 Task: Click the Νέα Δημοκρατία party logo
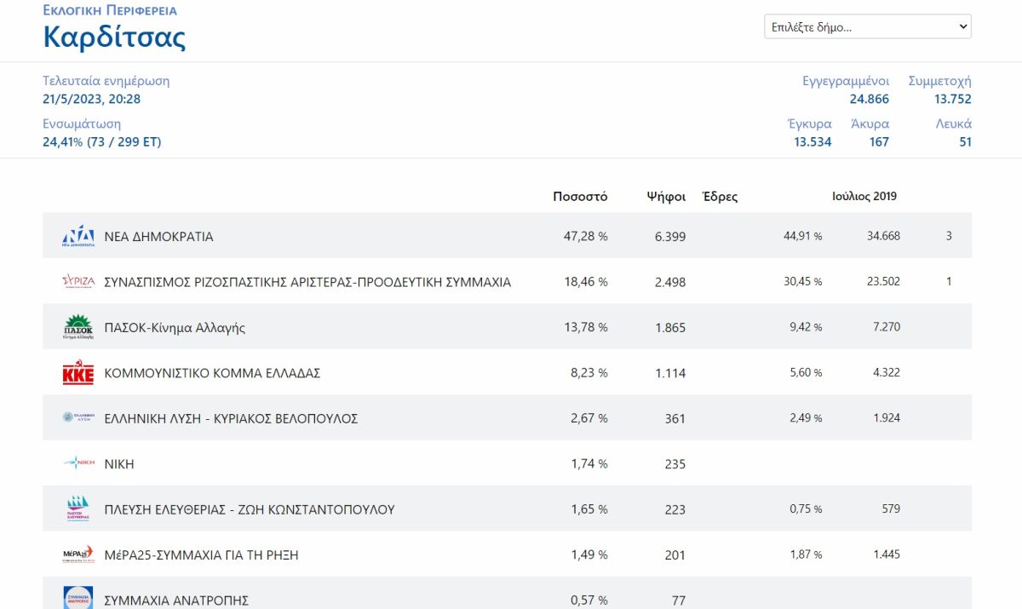78,236
